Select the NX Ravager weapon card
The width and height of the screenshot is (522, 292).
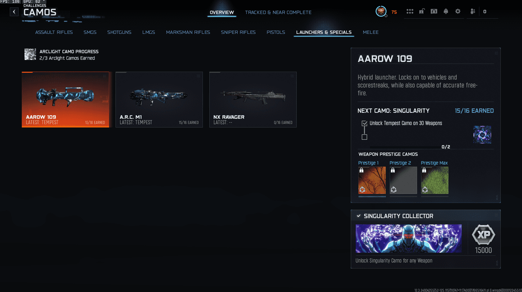tap(253, 100)
